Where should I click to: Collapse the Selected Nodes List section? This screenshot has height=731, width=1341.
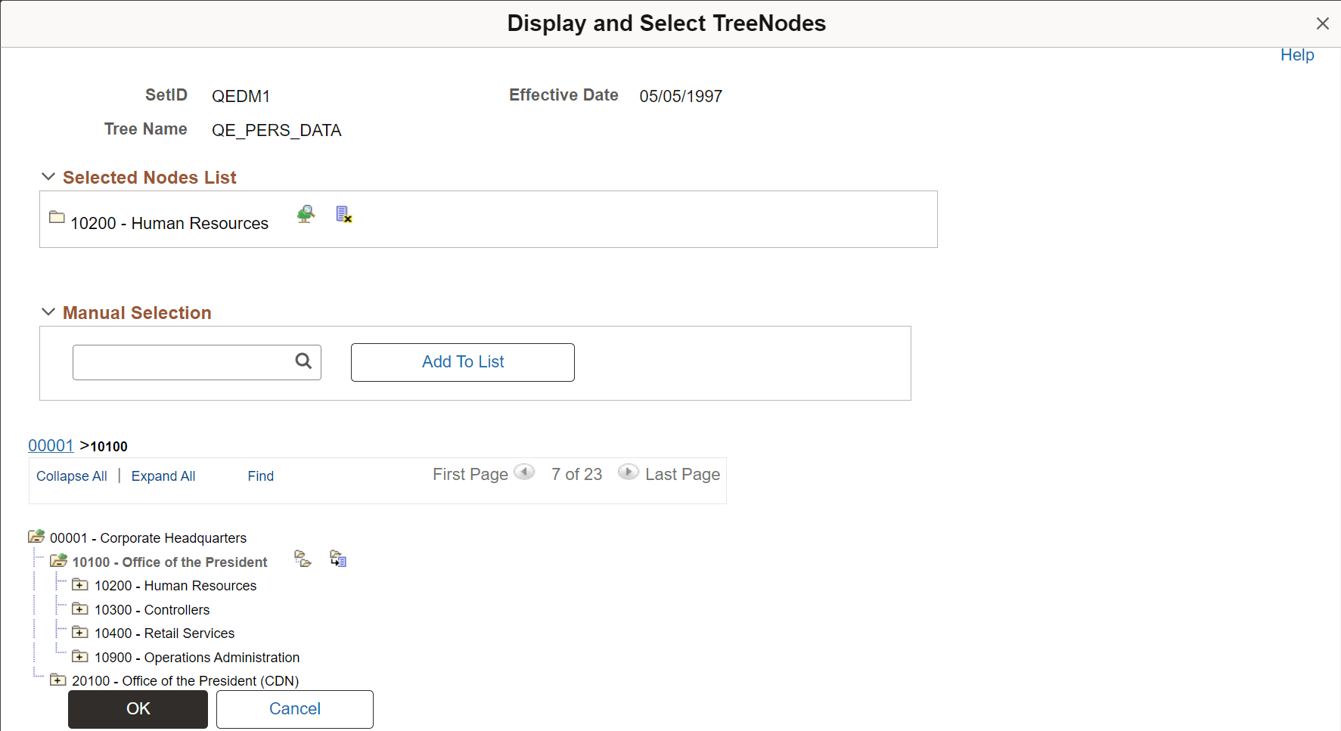(48, 176)
